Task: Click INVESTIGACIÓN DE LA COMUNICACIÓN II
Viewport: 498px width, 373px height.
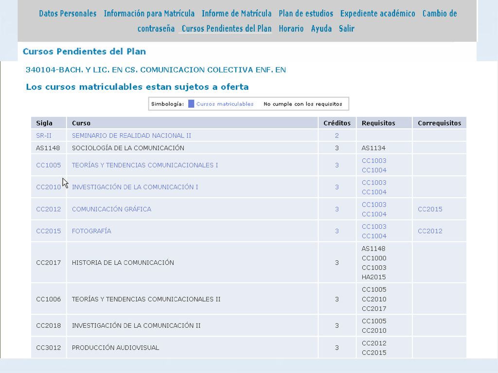Action: point(136,325)
